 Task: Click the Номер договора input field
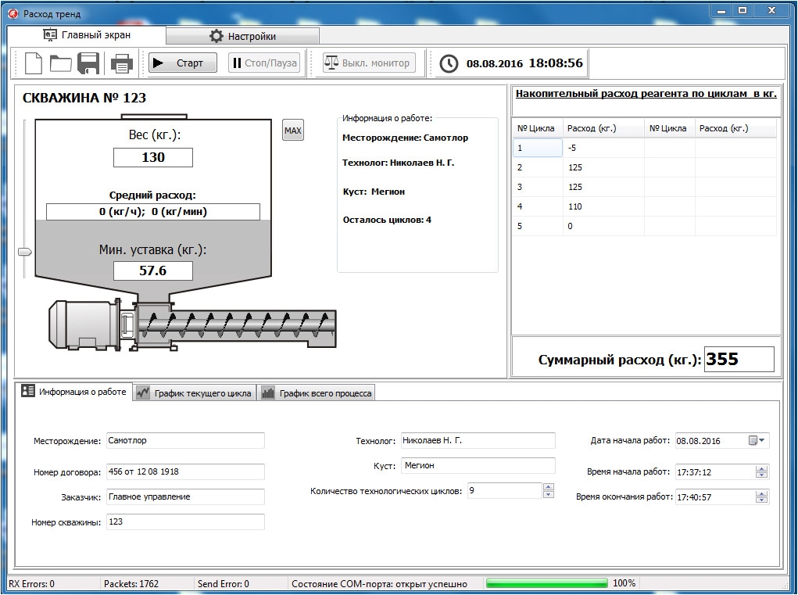185,471
